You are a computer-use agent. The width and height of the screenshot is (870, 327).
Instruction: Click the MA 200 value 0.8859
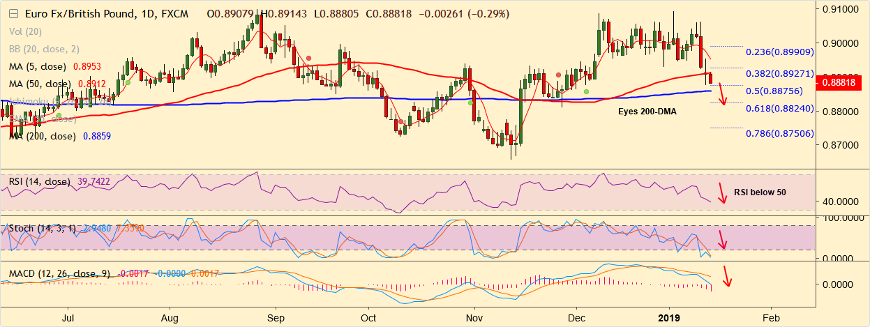point(98,137)
